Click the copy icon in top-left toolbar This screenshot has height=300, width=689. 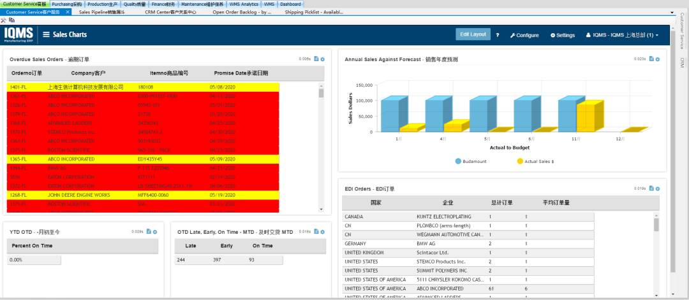pos(13,20)
